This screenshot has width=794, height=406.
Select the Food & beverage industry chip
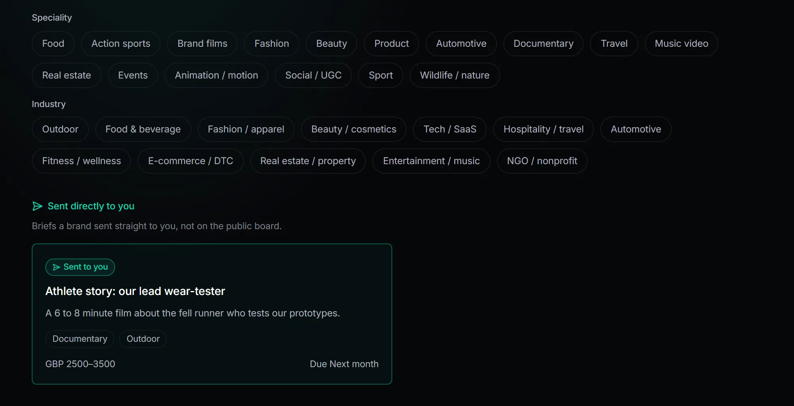(143, 129)
